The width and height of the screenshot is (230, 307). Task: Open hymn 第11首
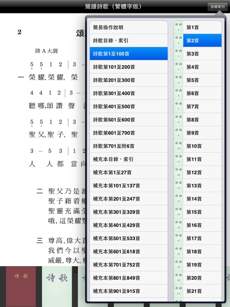[198, 159]
